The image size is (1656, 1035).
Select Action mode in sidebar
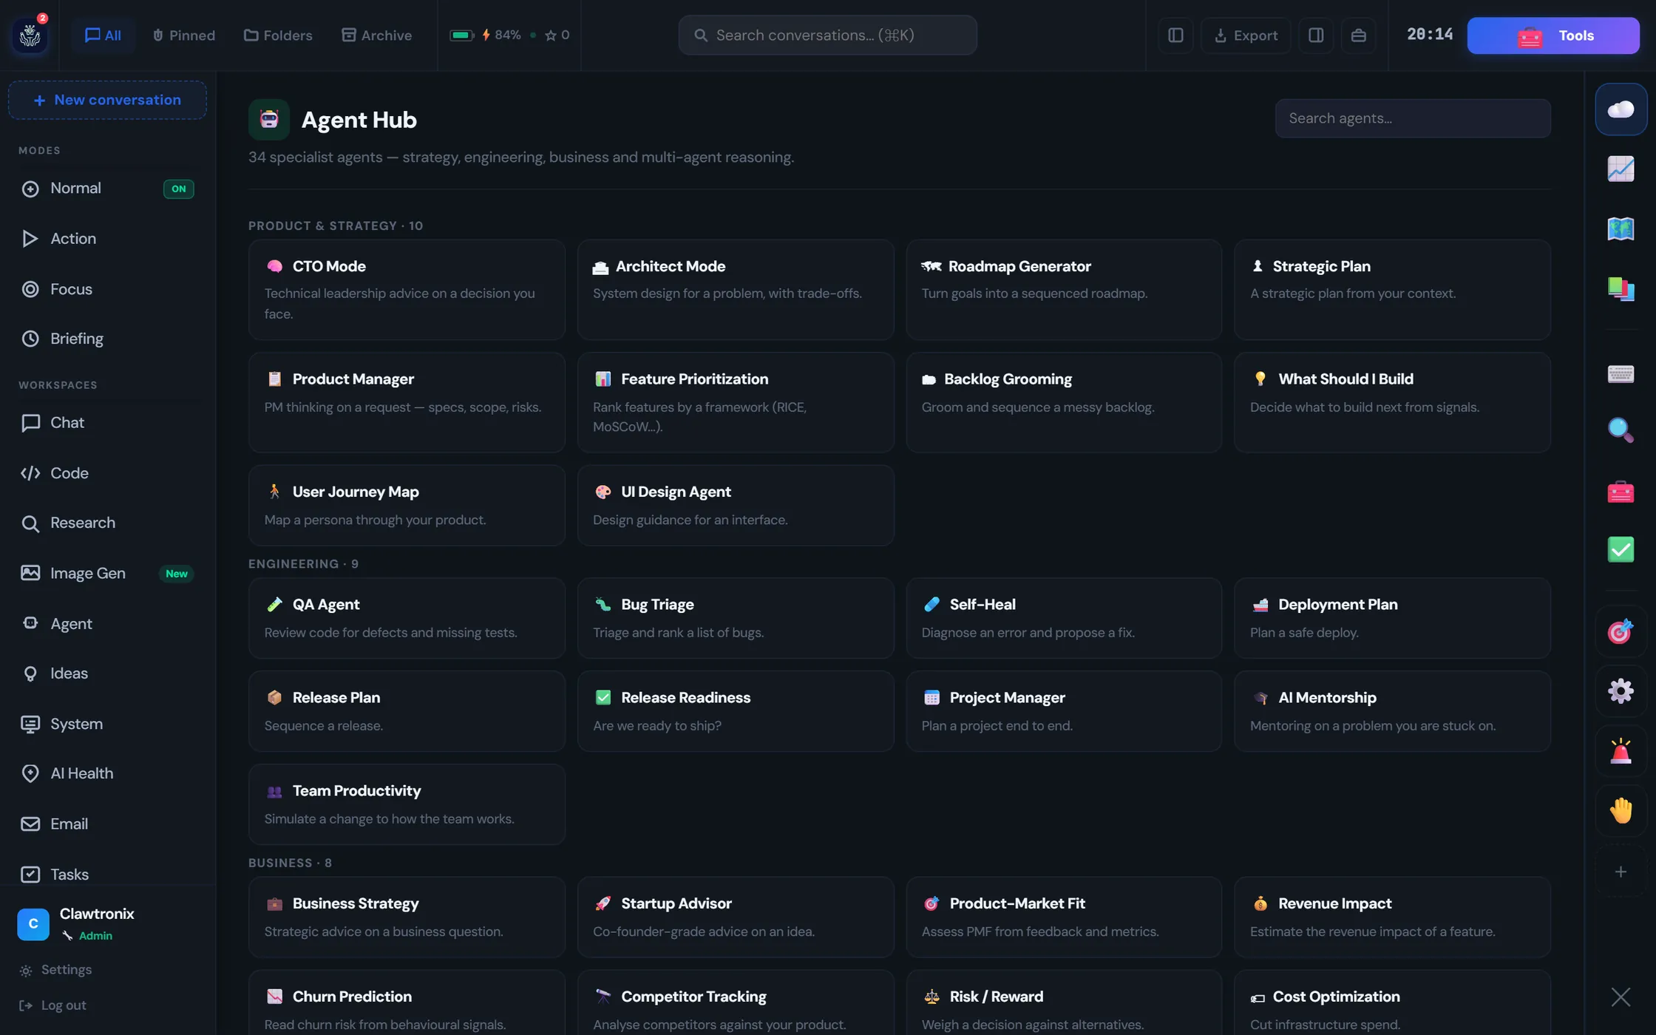[108, 238]
